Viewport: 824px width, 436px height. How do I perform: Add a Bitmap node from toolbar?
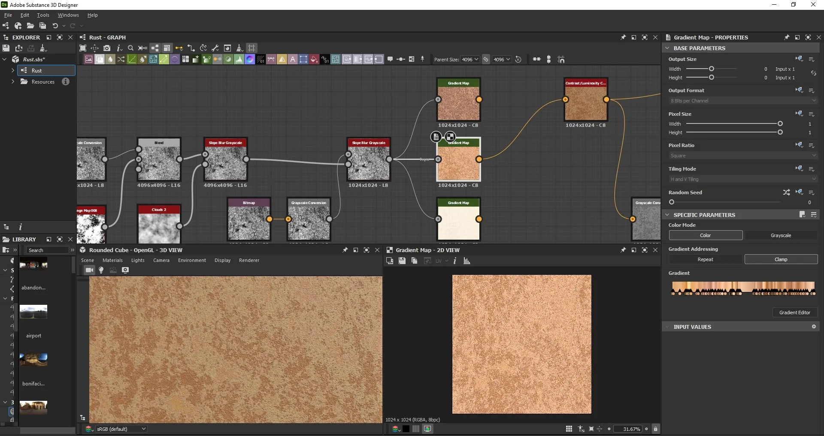coord(88,59)
